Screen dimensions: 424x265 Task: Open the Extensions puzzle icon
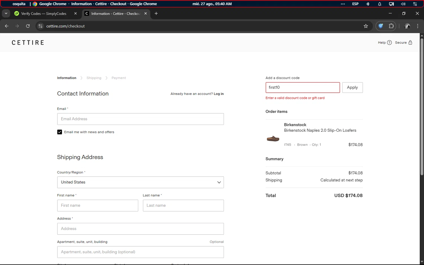point(391,26)
